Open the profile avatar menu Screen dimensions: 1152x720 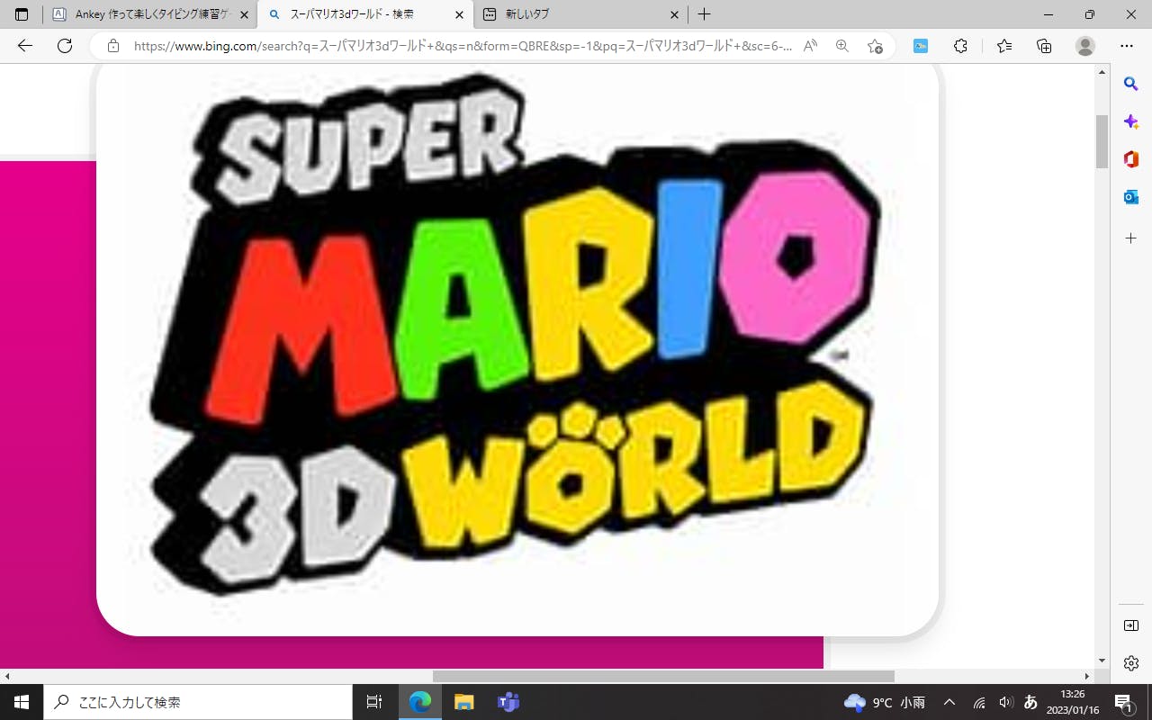pos(1085,46)
